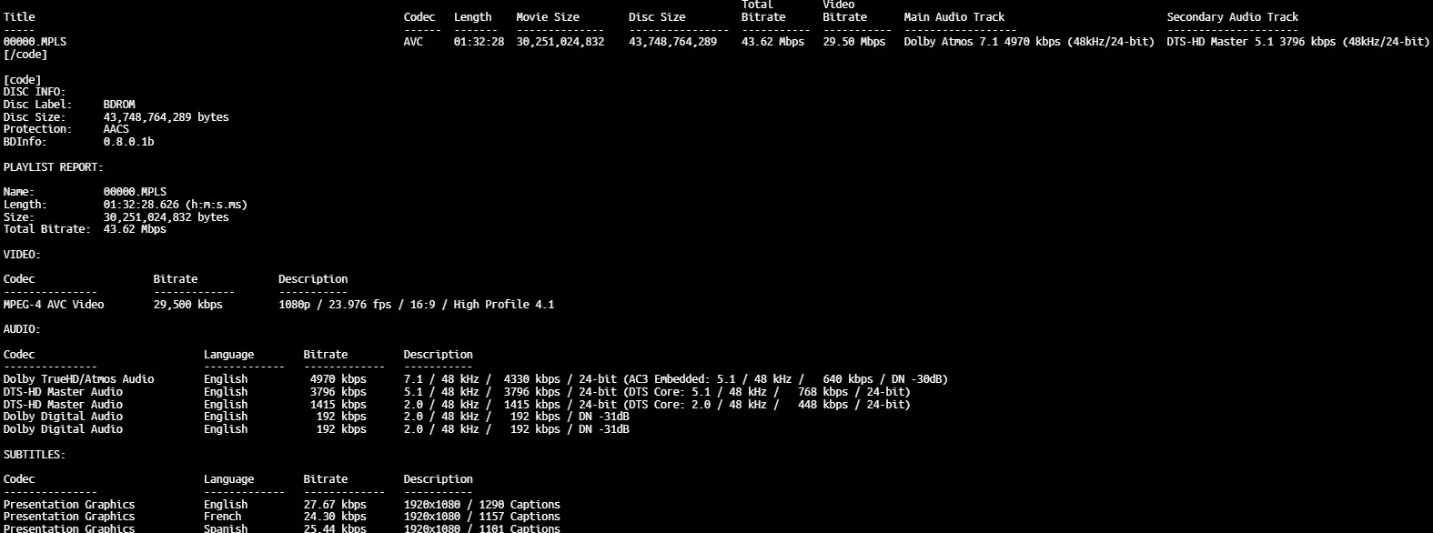
Task: Click the 29,500 kbps video bitrate
Action: [187, 305]
